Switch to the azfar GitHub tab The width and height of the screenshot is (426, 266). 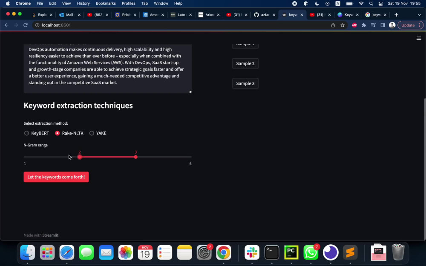(265, 14)
